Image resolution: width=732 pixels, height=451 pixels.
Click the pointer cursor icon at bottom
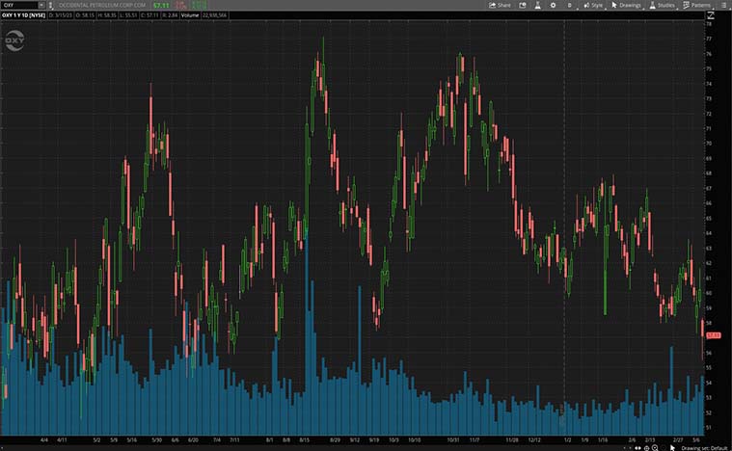672,448
